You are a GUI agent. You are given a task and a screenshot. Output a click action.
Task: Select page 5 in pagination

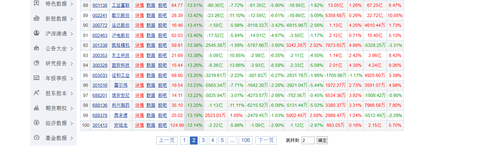222,140
